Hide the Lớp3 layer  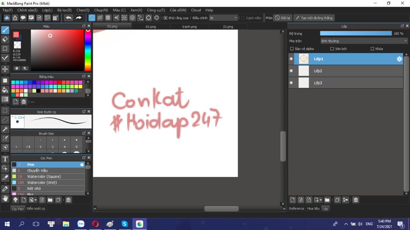pos(291,83)
